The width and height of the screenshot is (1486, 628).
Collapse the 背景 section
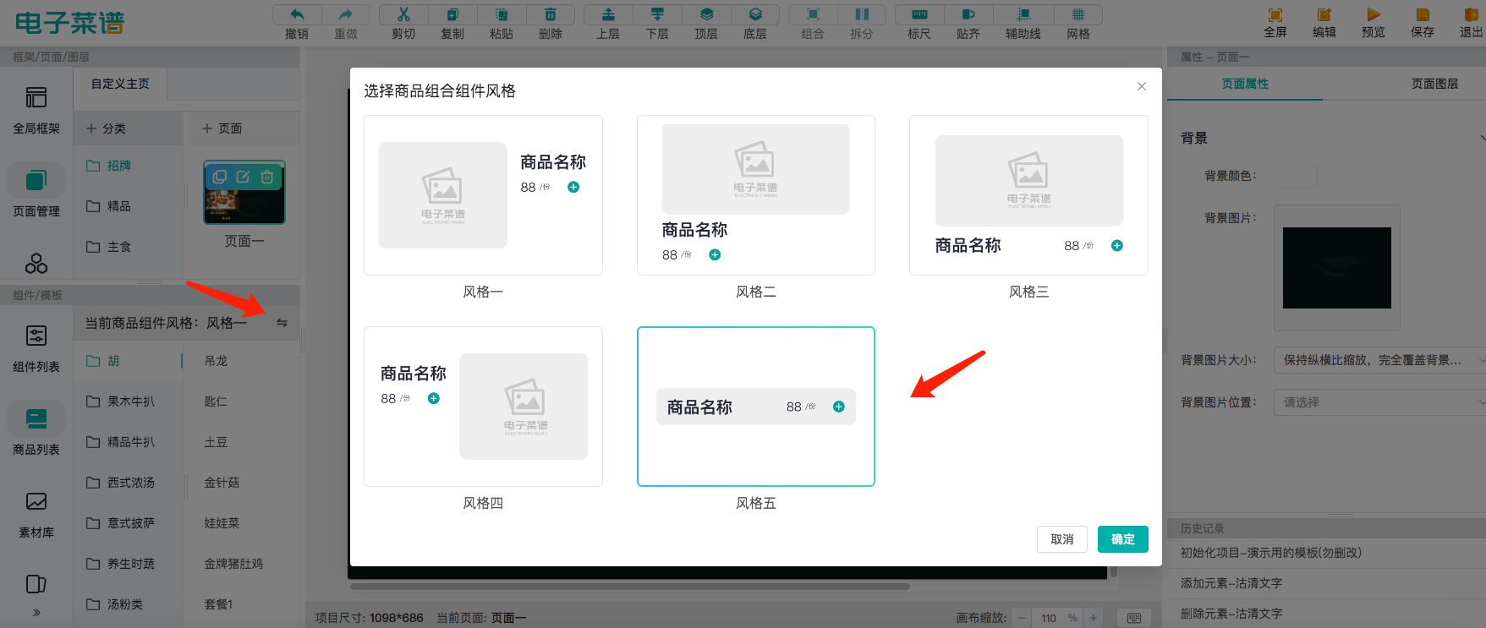coord(1482,138)
